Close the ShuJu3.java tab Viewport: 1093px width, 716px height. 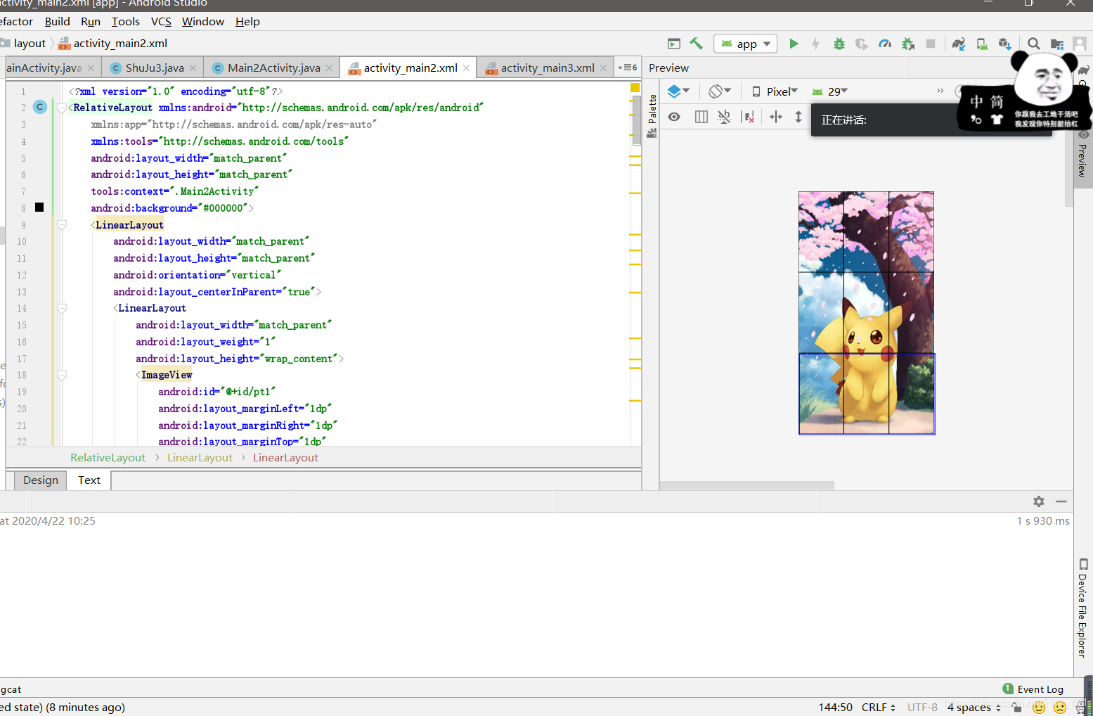tap(193, 68)
